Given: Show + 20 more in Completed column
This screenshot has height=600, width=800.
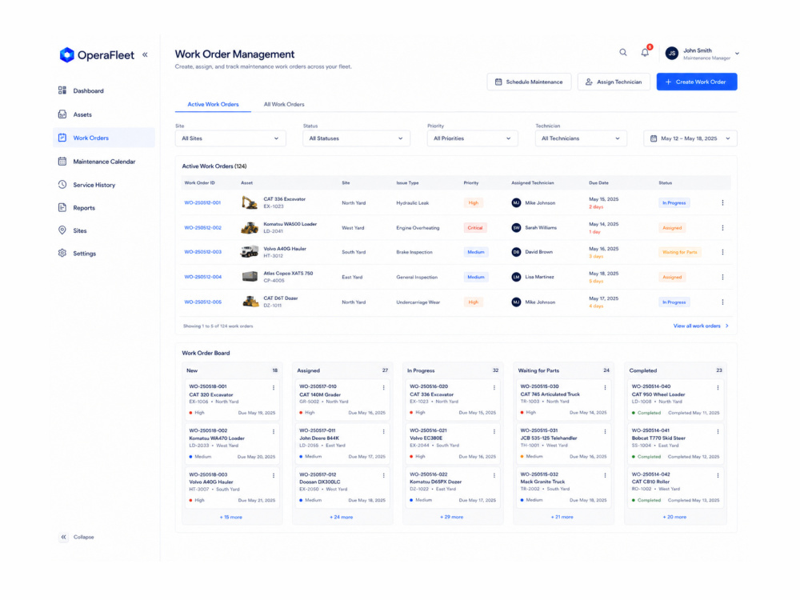Looking at the screenshot, I should point(674,517).
